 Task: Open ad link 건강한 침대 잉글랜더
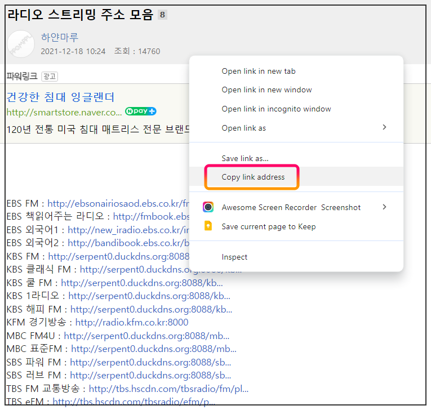[60, 97]
